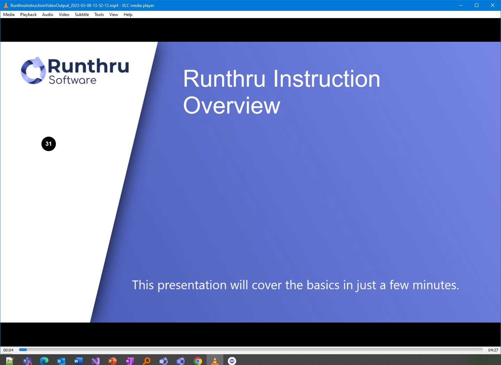Open Google Chrome from the taskbar
Screen dimensions: 501x365
[198, 361]
